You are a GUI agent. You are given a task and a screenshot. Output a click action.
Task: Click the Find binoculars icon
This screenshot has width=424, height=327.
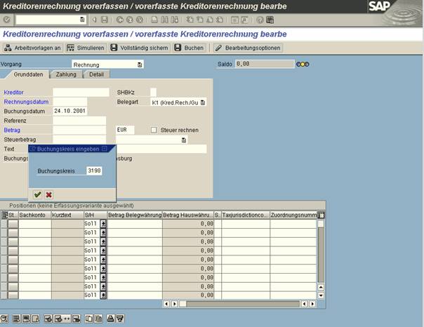164,20
